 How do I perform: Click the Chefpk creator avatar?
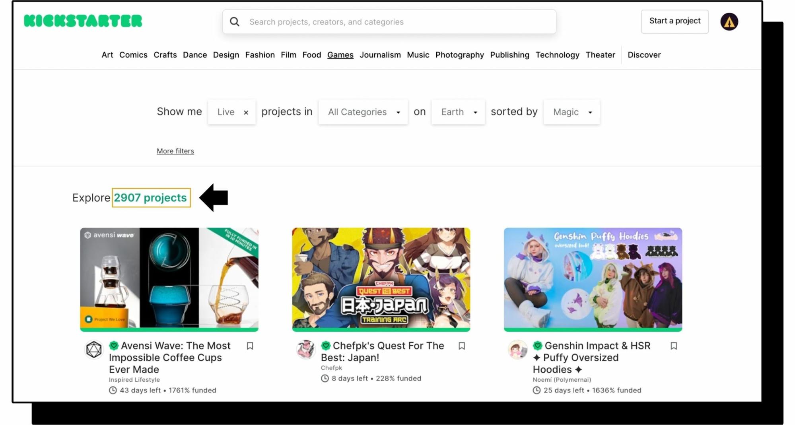(x=306, y=350)
